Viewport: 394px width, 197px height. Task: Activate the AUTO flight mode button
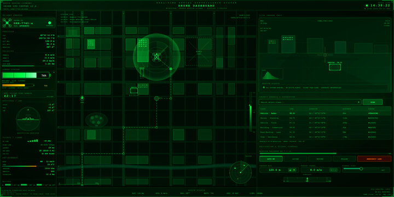click(x=271, y=159)
